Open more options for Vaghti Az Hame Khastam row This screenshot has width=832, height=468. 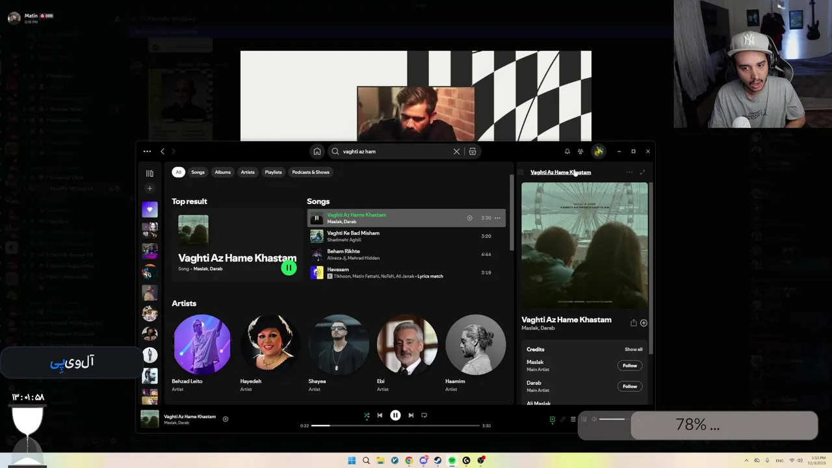click(x=497, y=218)
